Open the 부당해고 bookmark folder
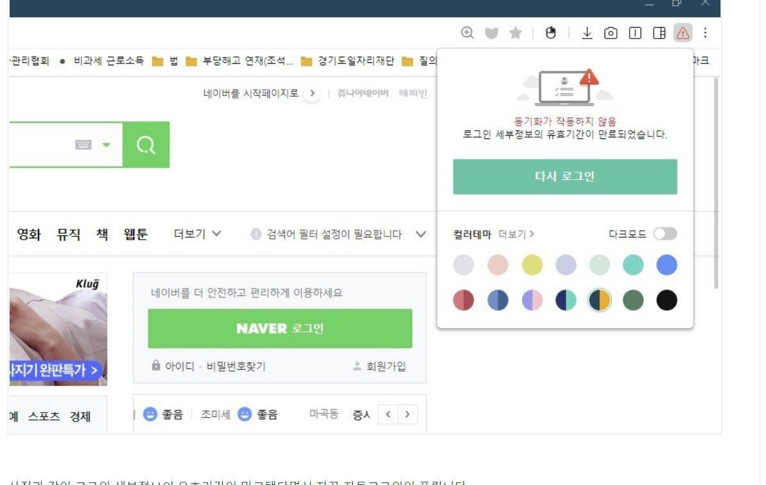The image size is (766, 485). tap(240, 61)
